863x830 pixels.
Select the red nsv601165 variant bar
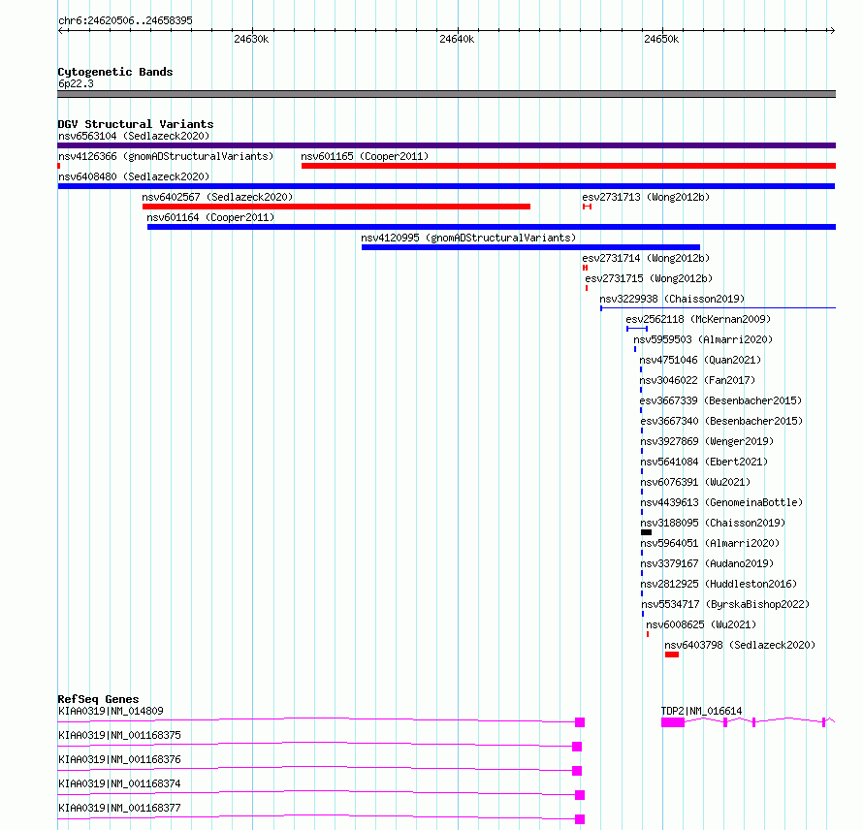click(568, 166)
